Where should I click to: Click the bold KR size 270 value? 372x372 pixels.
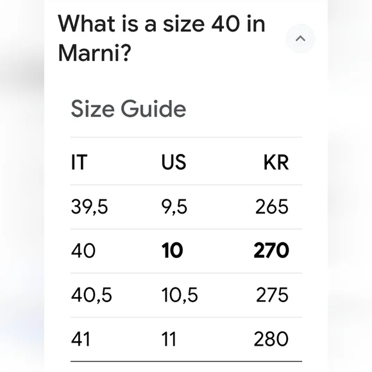pyautogui.click(x=271, y=251)
